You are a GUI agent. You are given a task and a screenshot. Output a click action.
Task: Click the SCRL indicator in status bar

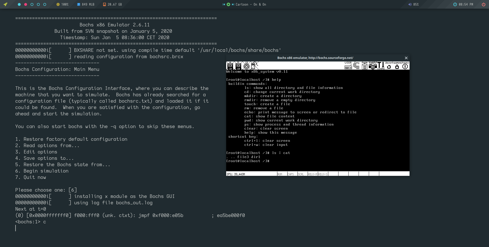click(x=301, y=174)
